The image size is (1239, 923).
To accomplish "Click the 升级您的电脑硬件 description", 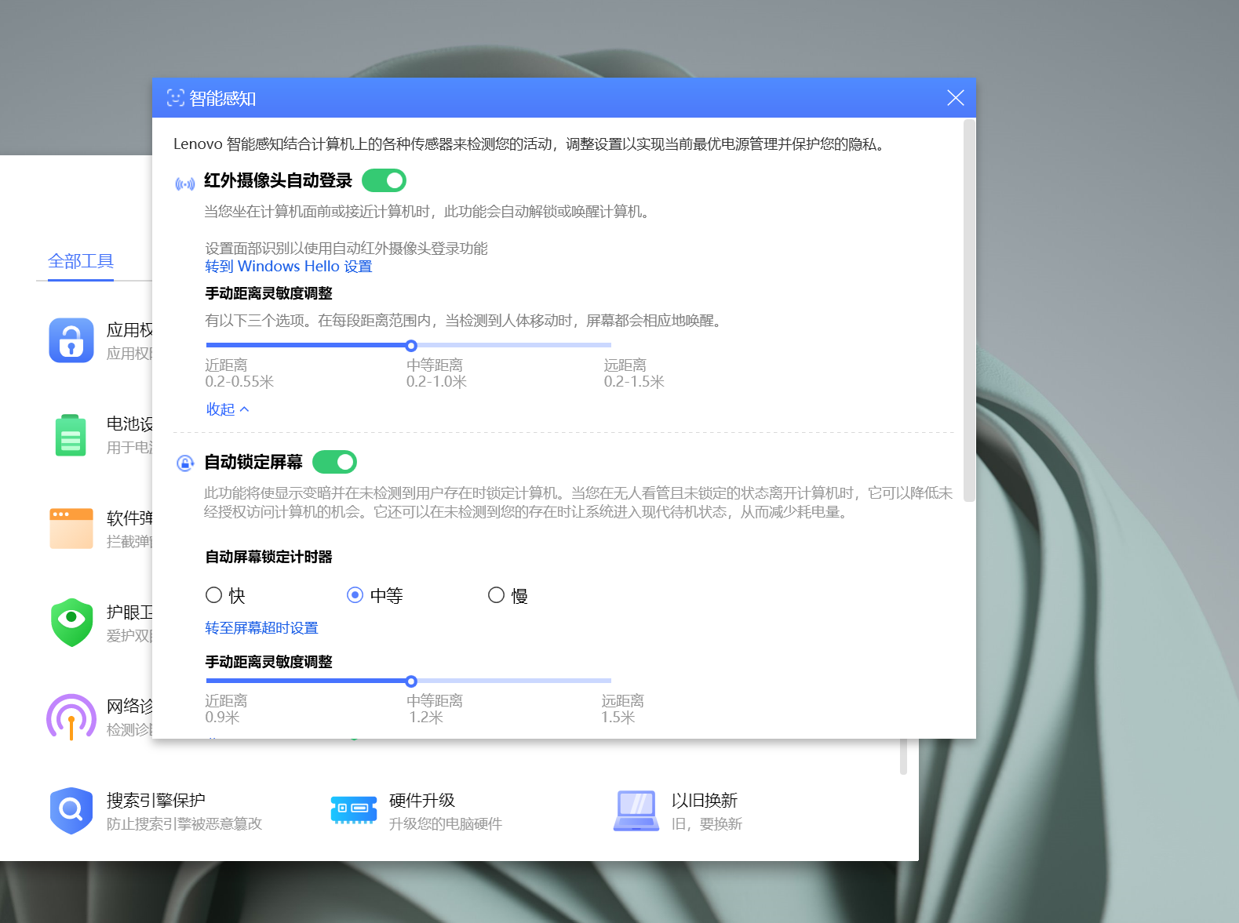I will click(446, 824).
